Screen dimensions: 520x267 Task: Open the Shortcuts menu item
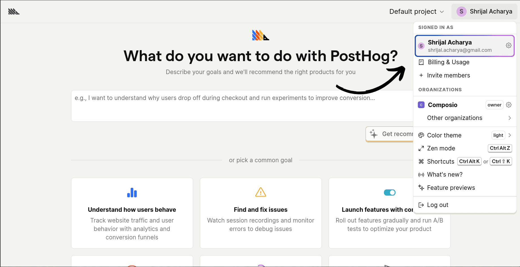click(x=465, y=161)
